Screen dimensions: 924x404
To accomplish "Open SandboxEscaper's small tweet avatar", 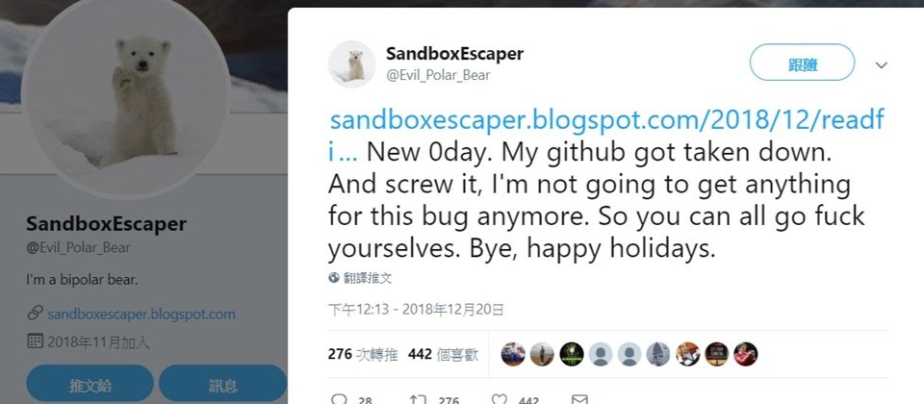I will 352,64.
